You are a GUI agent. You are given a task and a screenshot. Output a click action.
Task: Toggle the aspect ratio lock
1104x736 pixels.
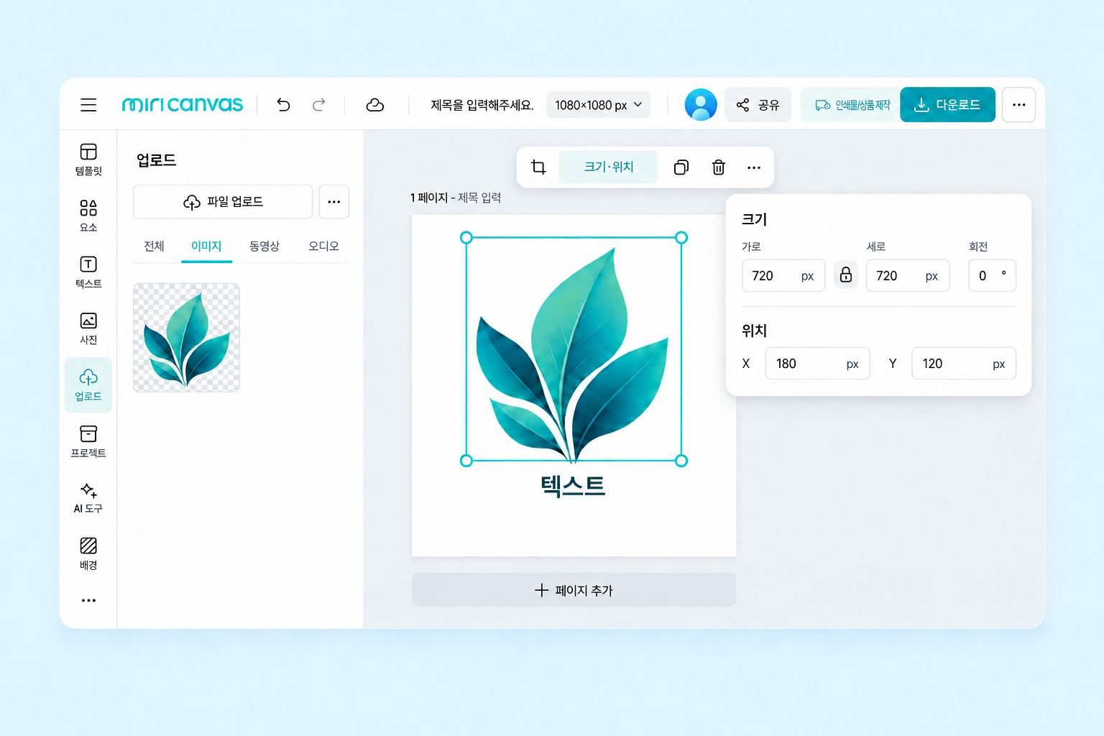coord(846,275)
